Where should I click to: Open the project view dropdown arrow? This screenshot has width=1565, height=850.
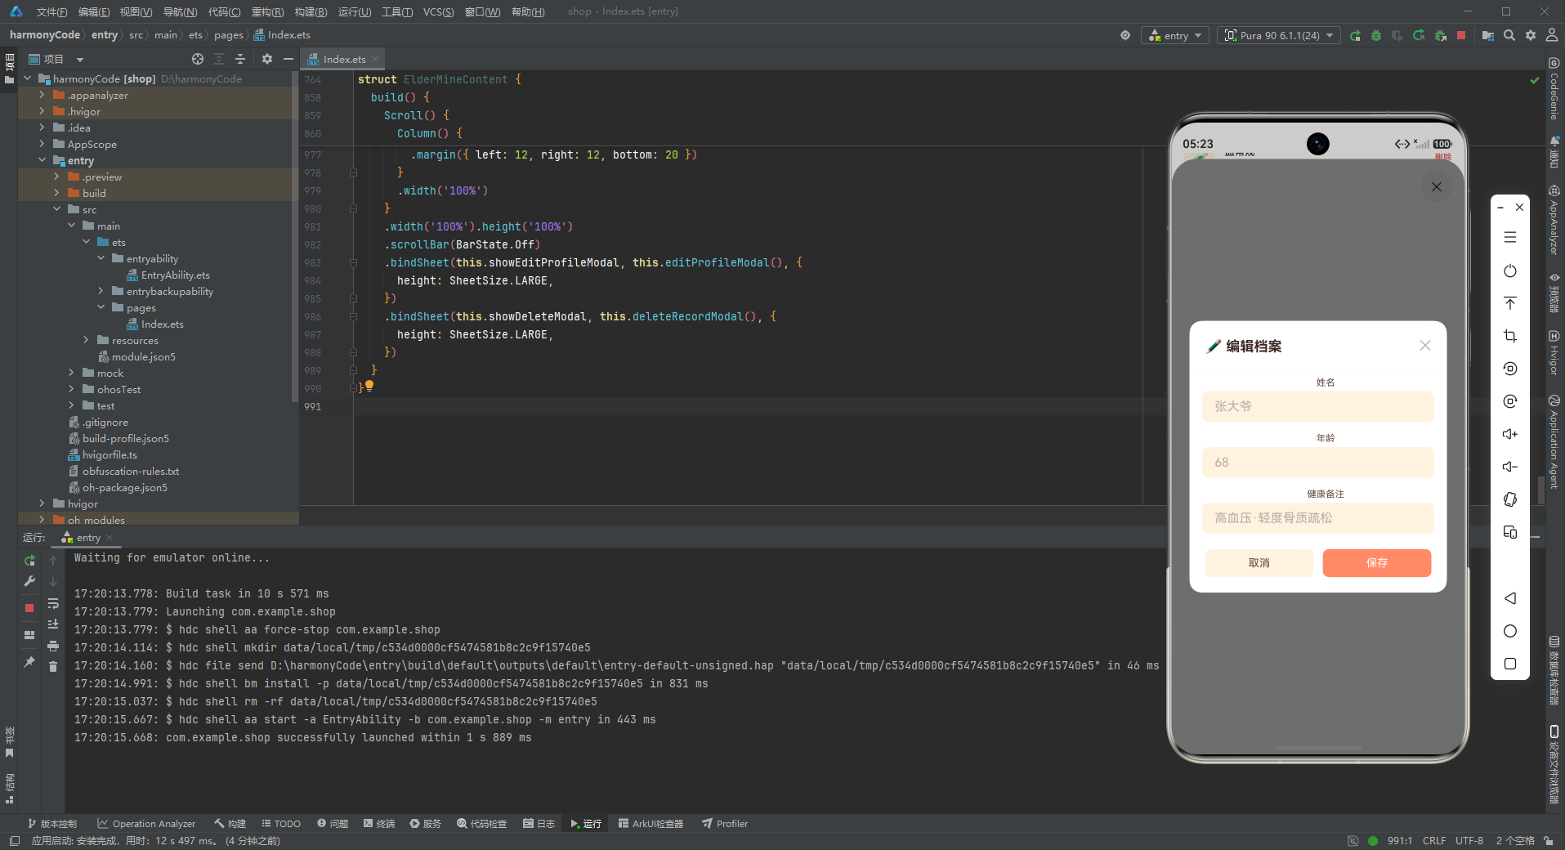80,59
